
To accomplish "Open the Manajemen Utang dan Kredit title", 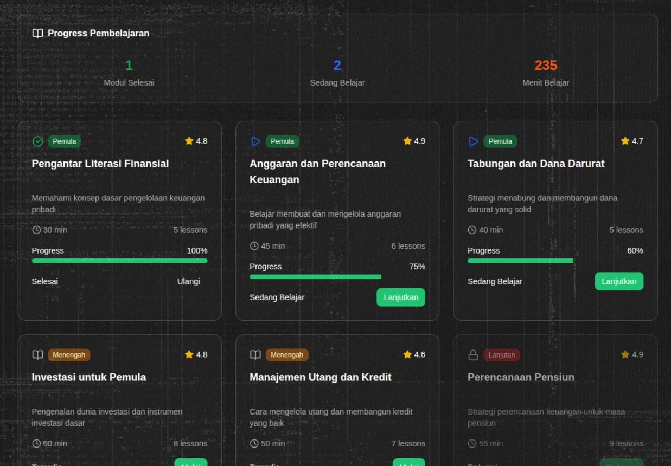I will [321, 377].
